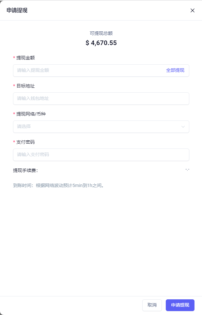Image resolution: width=202 pixels, height=315 pixels.
Task: Submit with the blue 申请提现 button
Action: click(x=180, y=305)
